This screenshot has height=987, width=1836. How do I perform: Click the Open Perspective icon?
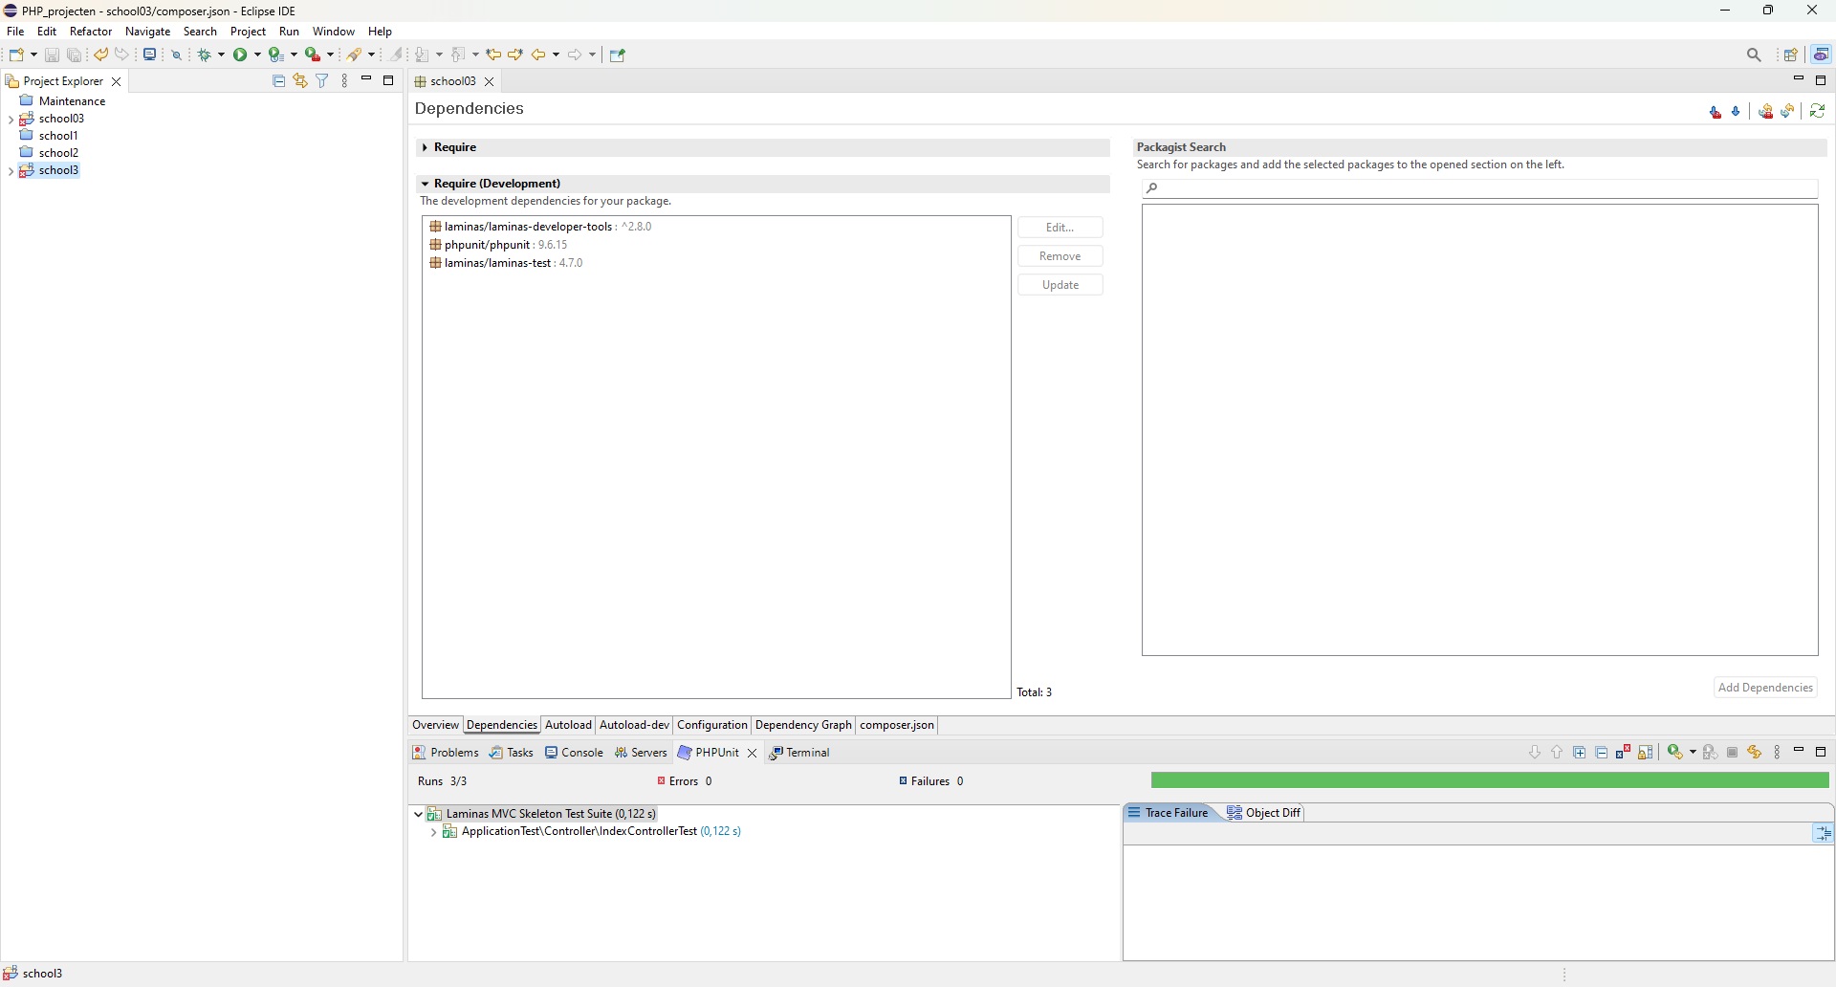point(1793,55)
